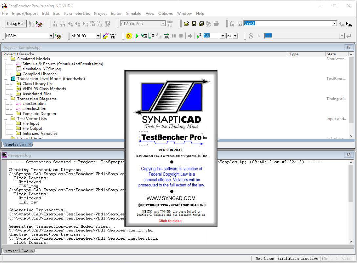The width and height of the screenshot is (357, 263).
Task: Click the SynaptiCAD logo image in splash
Action: 172,97
